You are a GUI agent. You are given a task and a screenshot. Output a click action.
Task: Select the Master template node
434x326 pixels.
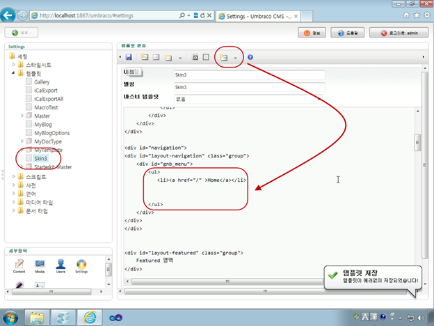pos(42,116)
